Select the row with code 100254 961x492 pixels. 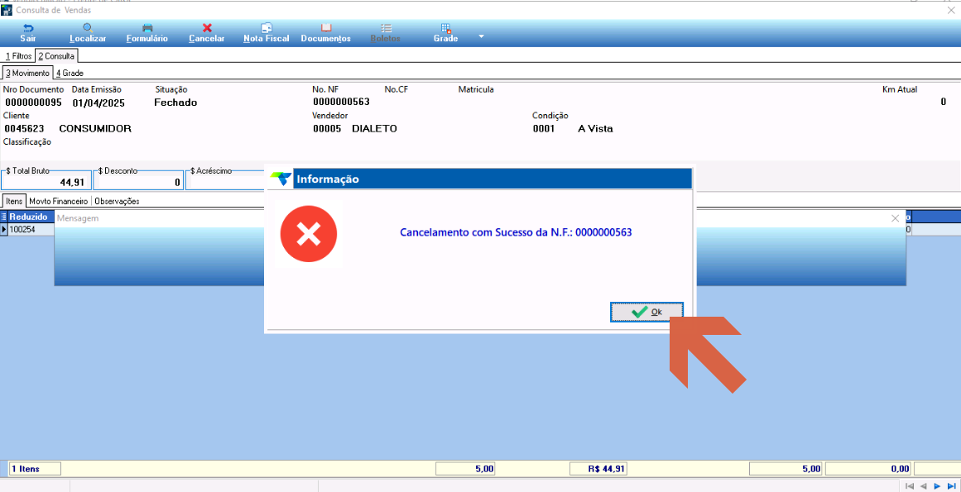[x=31, y=229]
